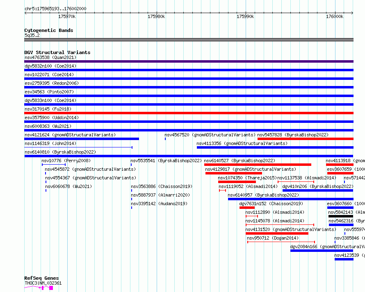
Task: Select the 5q35.2 band label
Action: click(32, 35)
